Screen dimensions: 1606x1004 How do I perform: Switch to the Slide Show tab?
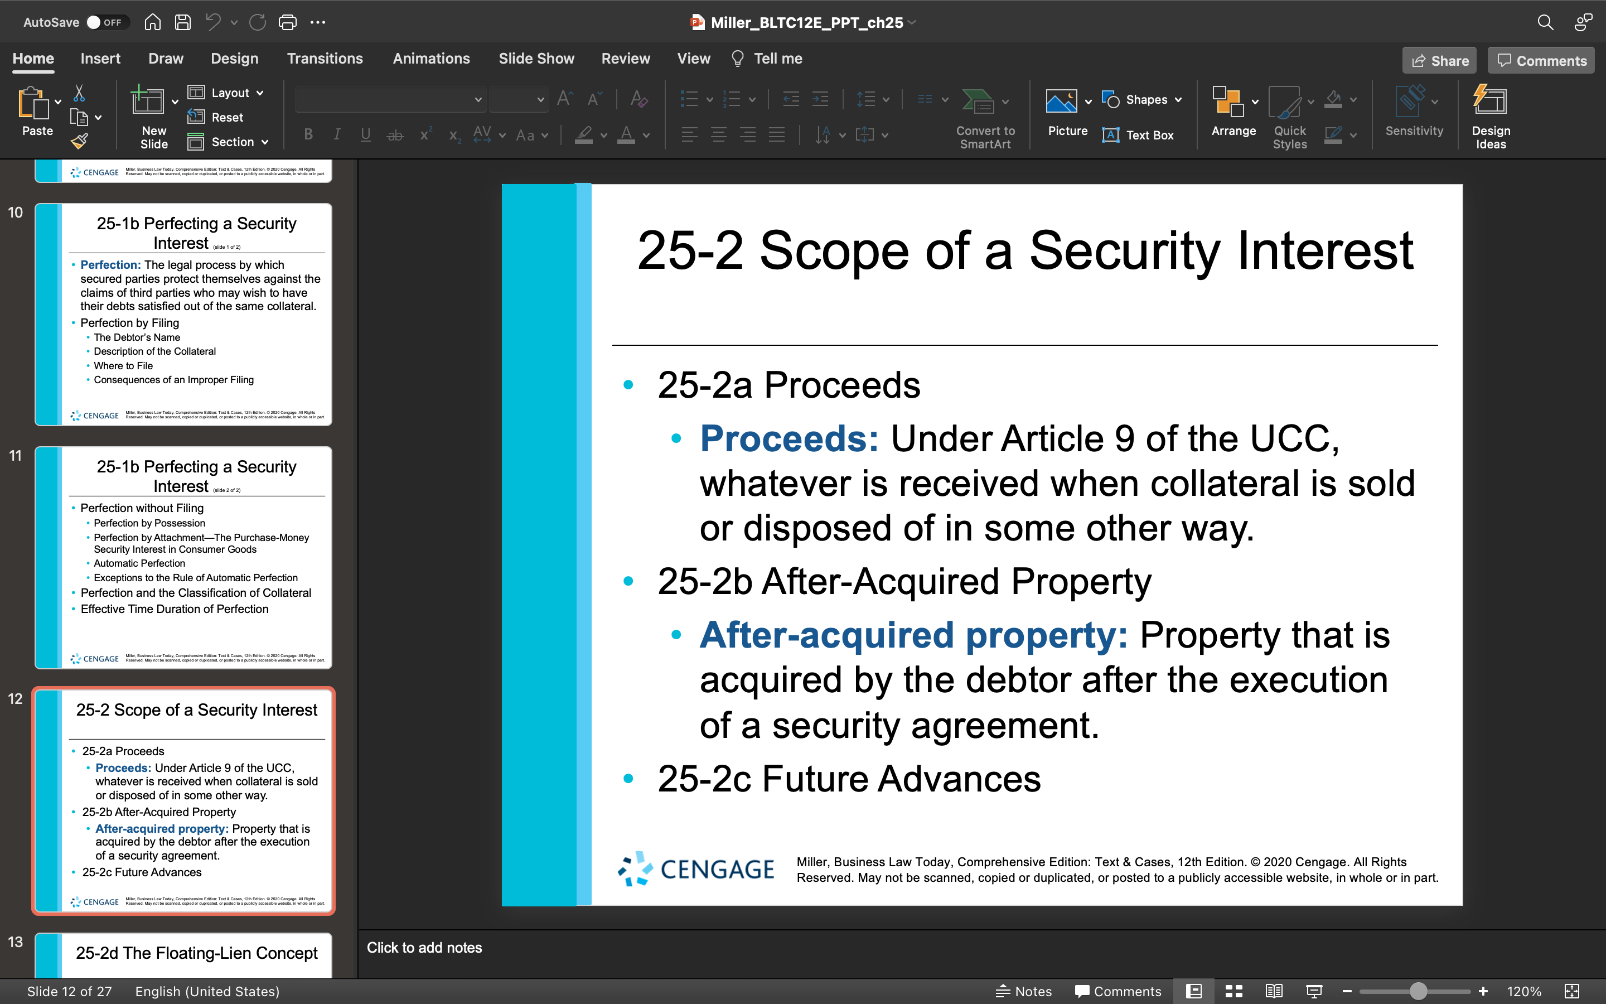pyautogui.click(x=536, y=59)
